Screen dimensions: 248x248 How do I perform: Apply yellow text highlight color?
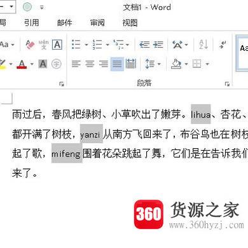point(3,64)
